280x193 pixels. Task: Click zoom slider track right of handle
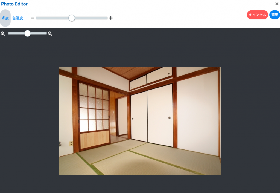pyautogui.click(x=38, y=33)
